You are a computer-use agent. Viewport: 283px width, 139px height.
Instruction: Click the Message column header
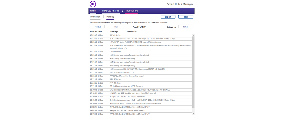click(114, 32)
